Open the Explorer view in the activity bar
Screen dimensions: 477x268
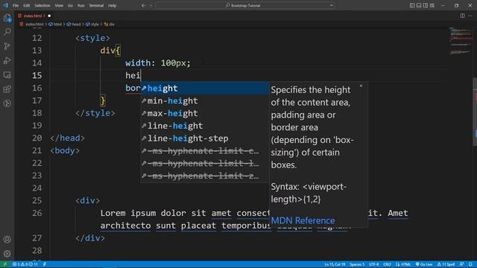click(7, 18)
